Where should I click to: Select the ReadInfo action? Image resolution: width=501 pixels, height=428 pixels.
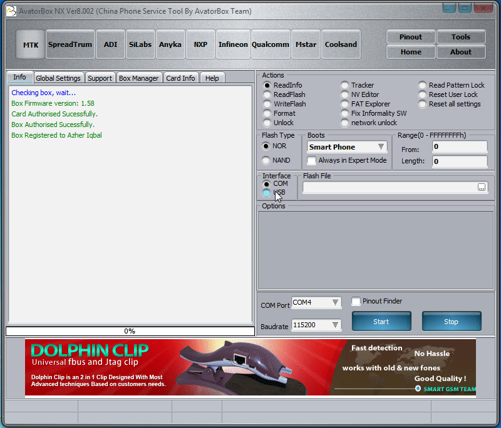[282, 85]
